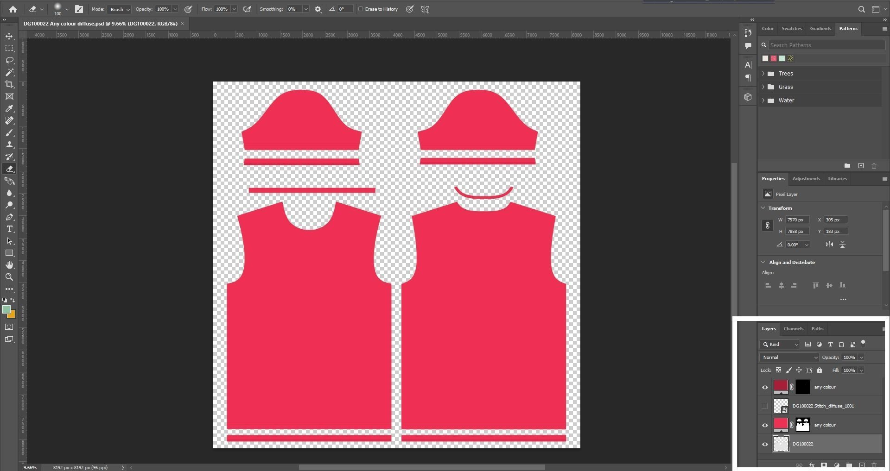This screenshot has width=890, height=471.
Task: Select the Clone Stamp tool
Action: (x=9, y=144)
